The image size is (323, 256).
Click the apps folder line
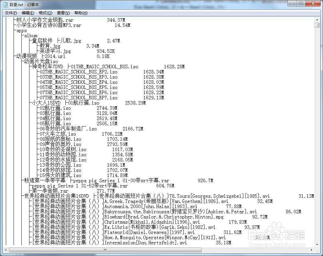point(21,30)
